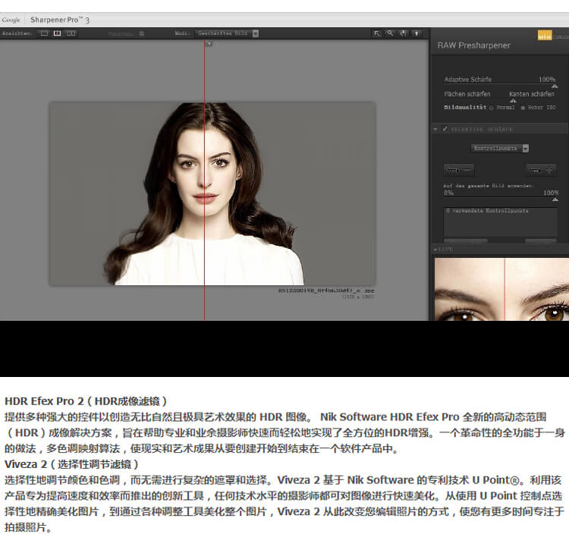
Task: Select the arrow pointer tool
Action: pos(377,33)
